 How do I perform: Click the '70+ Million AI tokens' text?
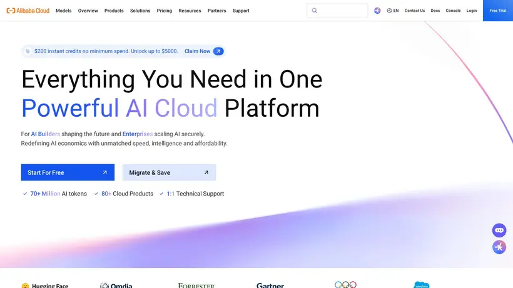(x=58, y=194)
